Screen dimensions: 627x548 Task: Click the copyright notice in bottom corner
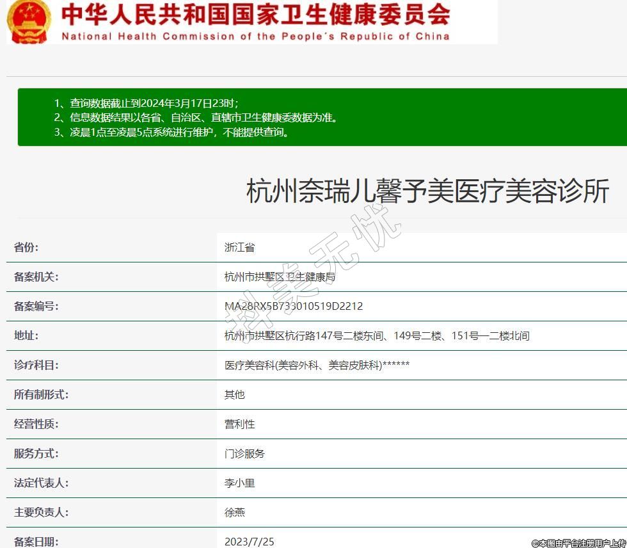(x=578, y=543)
